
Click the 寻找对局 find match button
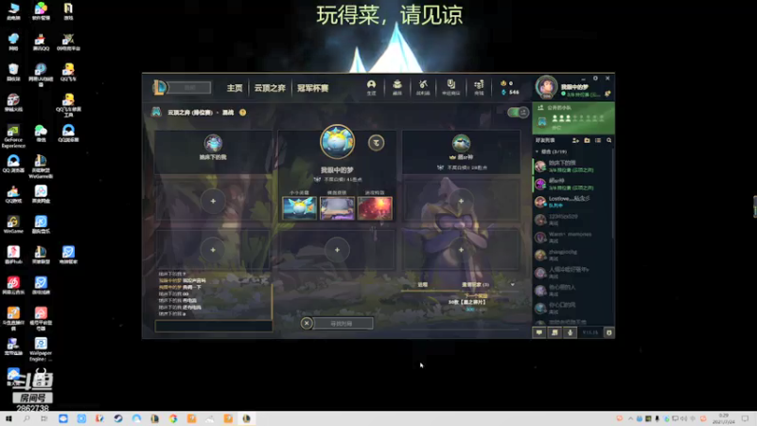[343, 323]
